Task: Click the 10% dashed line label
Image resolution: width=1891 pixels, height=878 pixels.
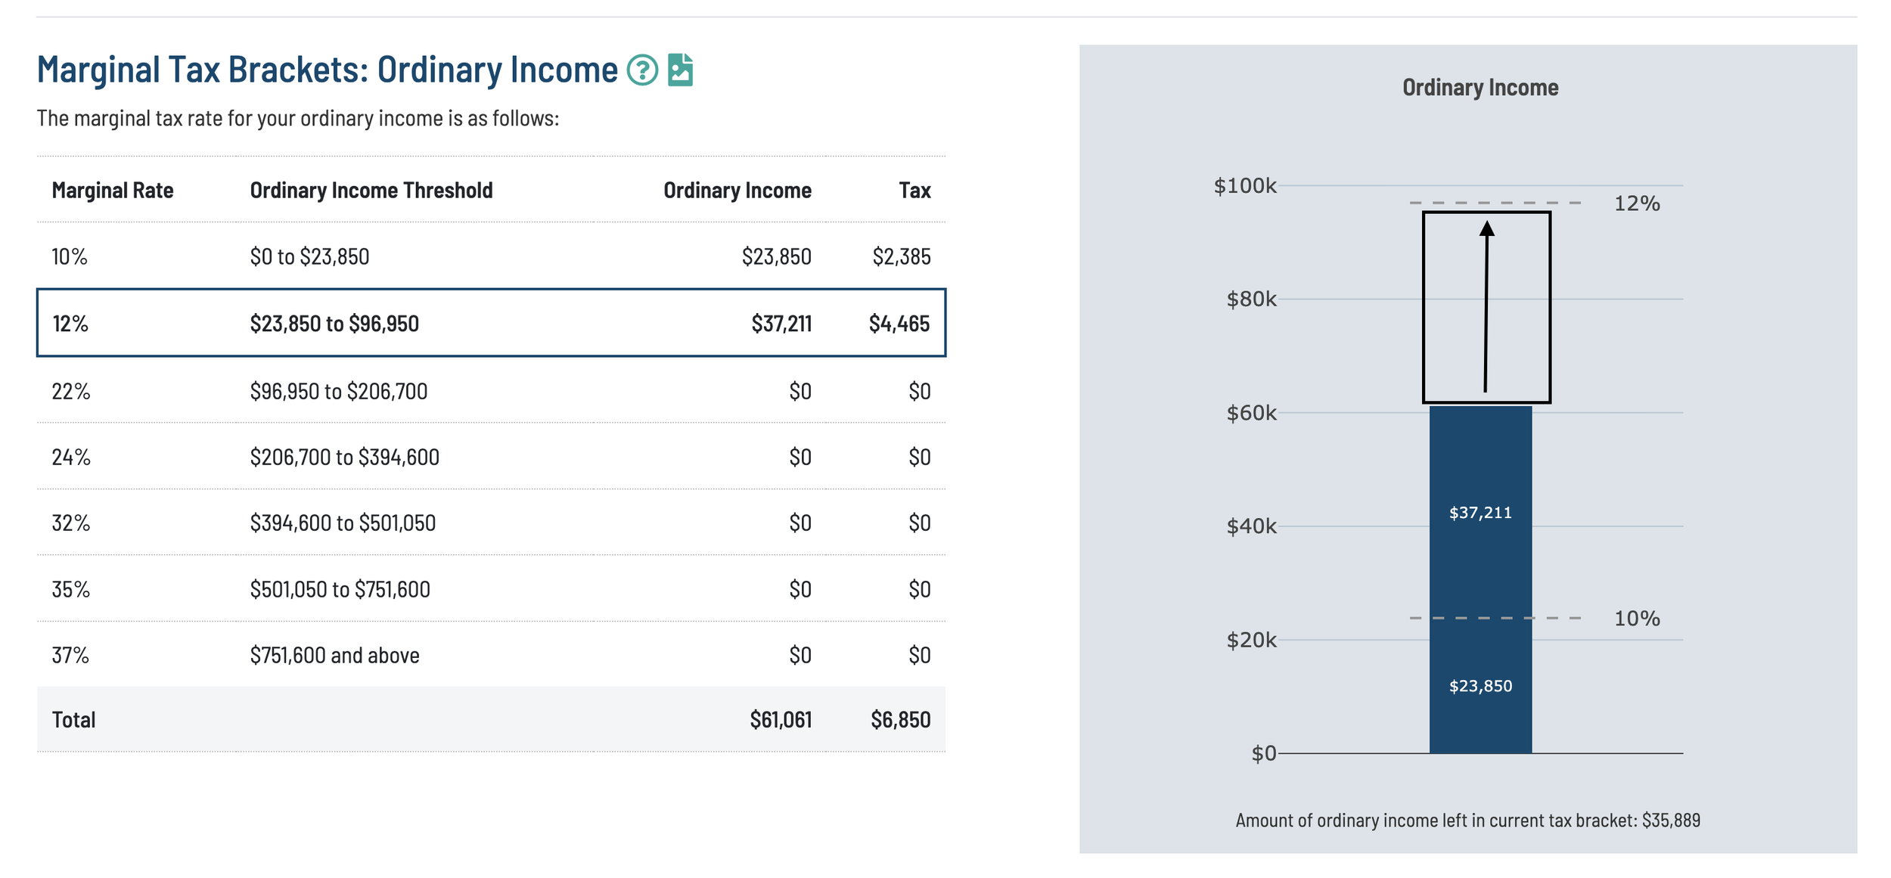Action: [1636, 619]
